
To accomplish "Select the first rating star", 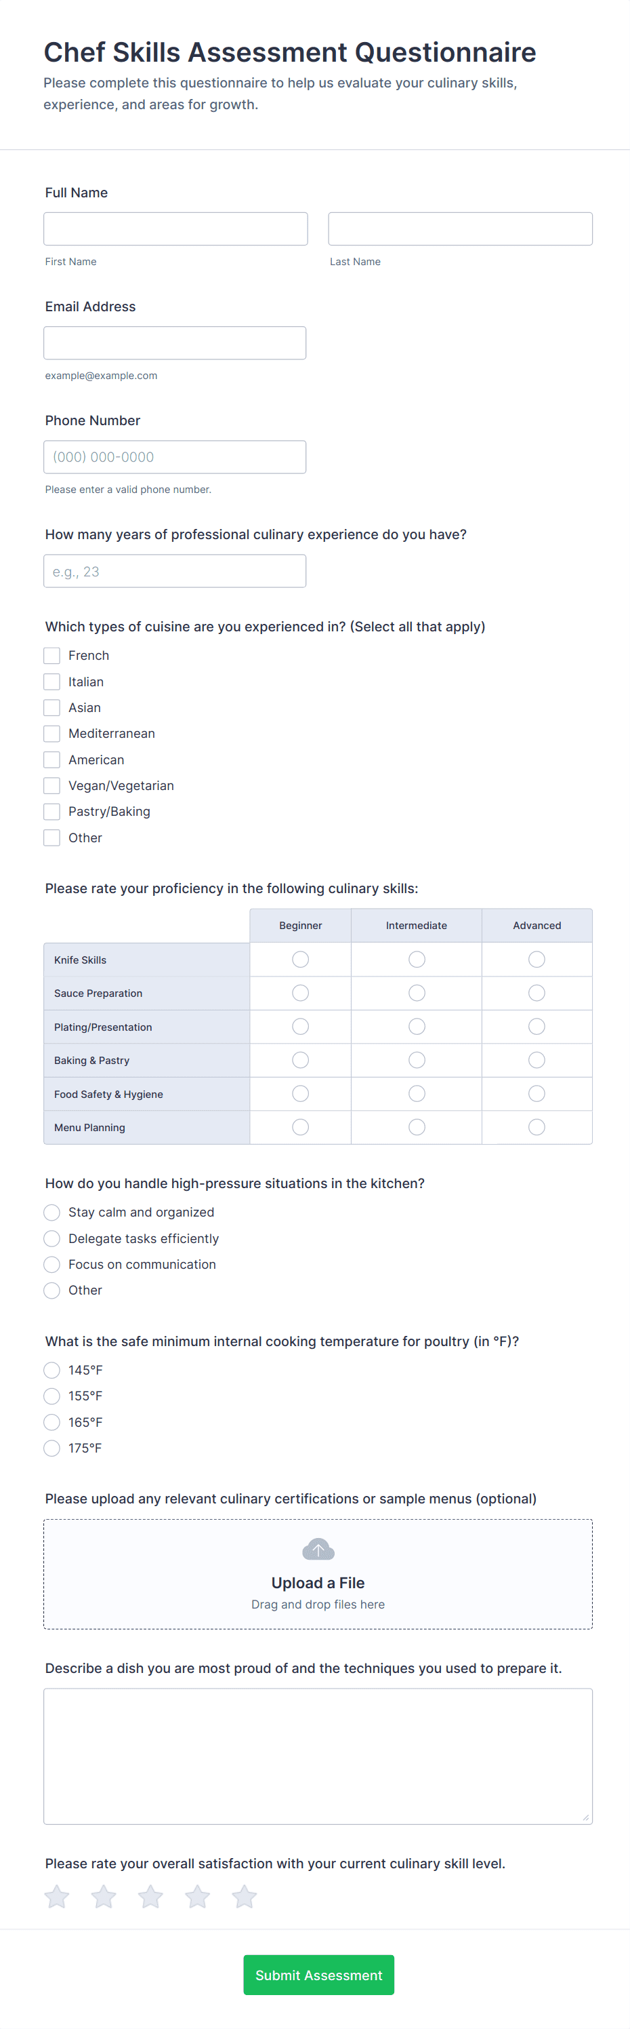I will pyautogui.click(x=57, y=1897).
